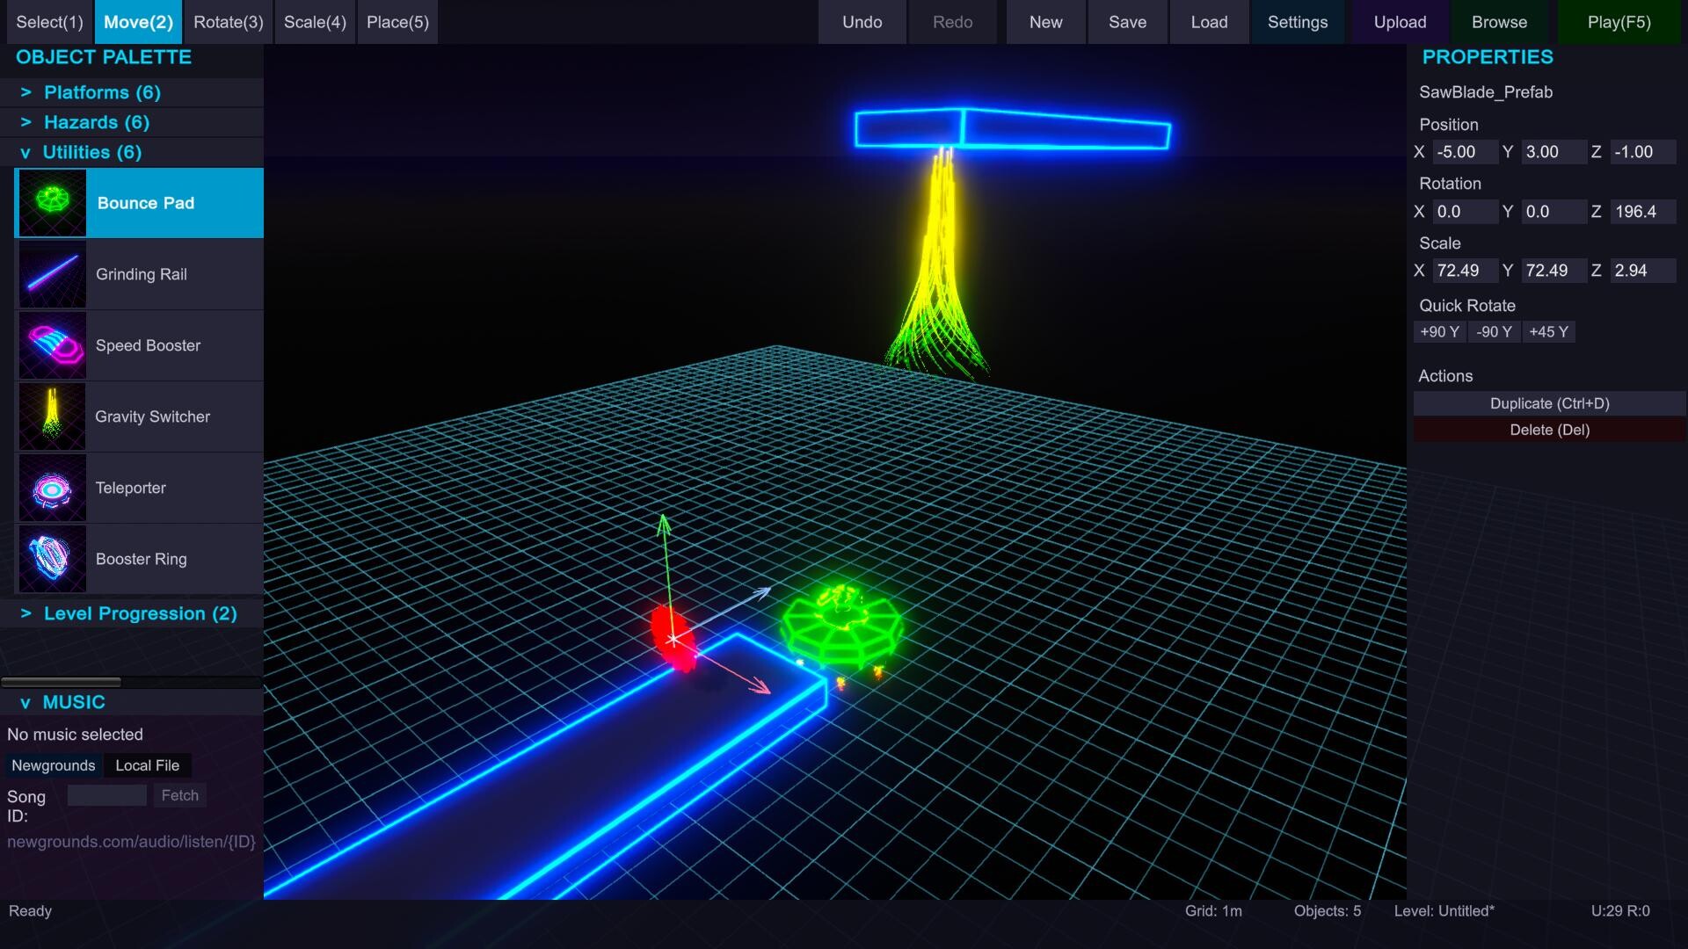Click Duplicate (Ctrl+D) button

1549,403
